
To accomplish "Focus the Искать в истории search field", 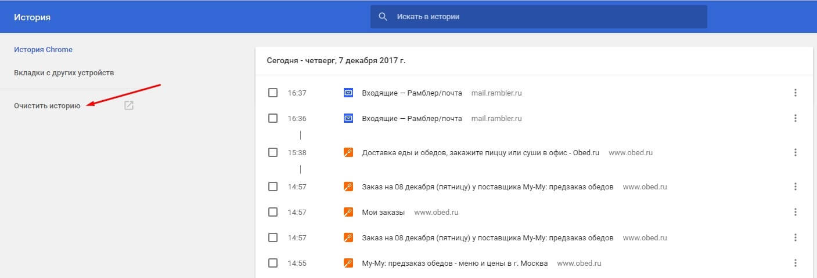I will click(539, 17).
